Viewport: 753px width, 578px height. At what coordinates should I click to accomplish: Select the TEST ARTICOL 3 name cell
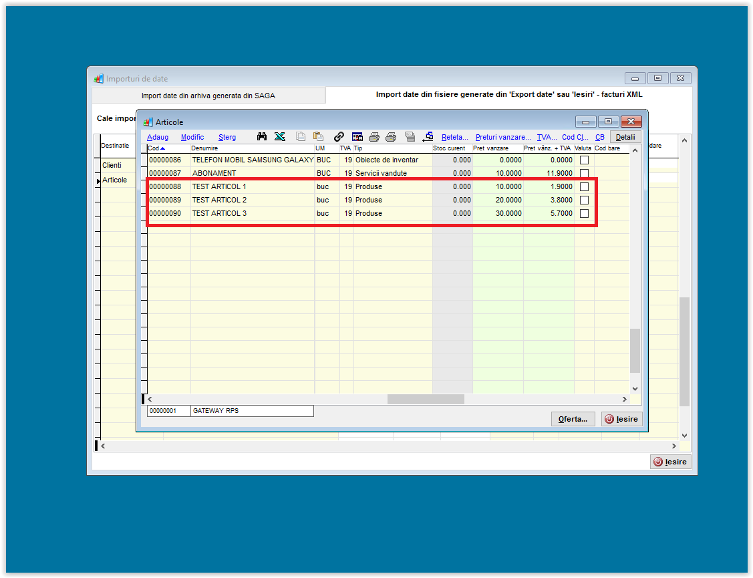point(253,213)
